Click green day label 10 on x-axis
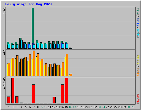The image size is (141, 110). [x=45, y=107]
